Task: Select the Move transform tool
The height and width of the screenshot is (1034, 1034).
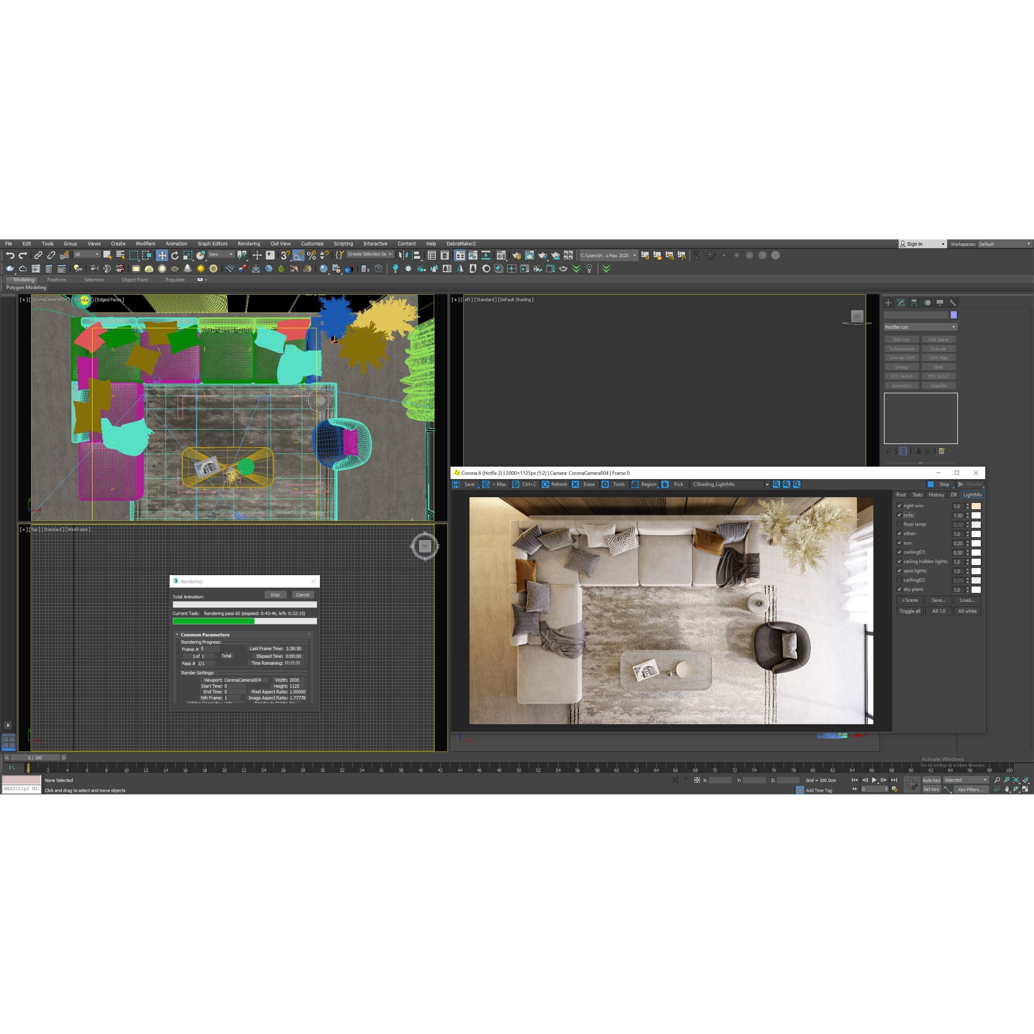Action: pos(162,255)
